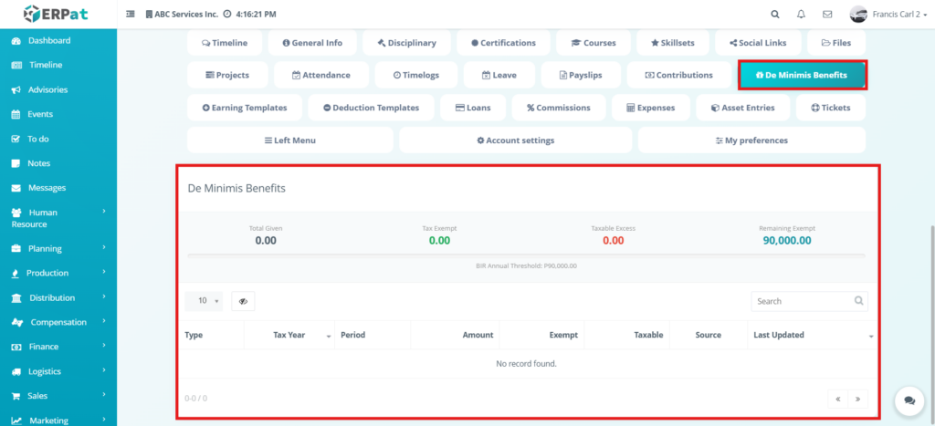Open Francis Carl 2 user dropdown
This screenshot has width=935, height=426.
click(884, 15)
